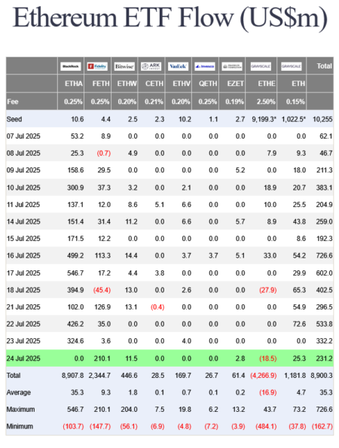Select the highlighted 24 Jul 2025 row
This screenshot has height=448, width=339.
pyautogui.click(x=169, y=358)
